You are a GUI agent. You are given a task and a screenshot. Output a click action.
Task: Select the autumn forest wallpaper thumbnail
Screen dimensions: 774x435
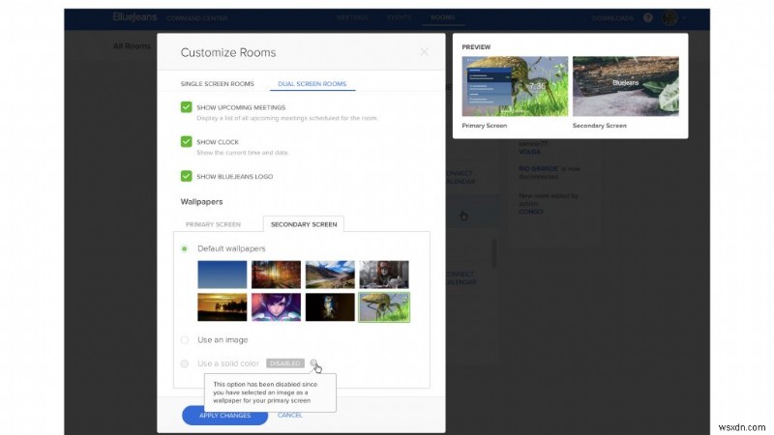pyautogui.click(x=276, y=275)
